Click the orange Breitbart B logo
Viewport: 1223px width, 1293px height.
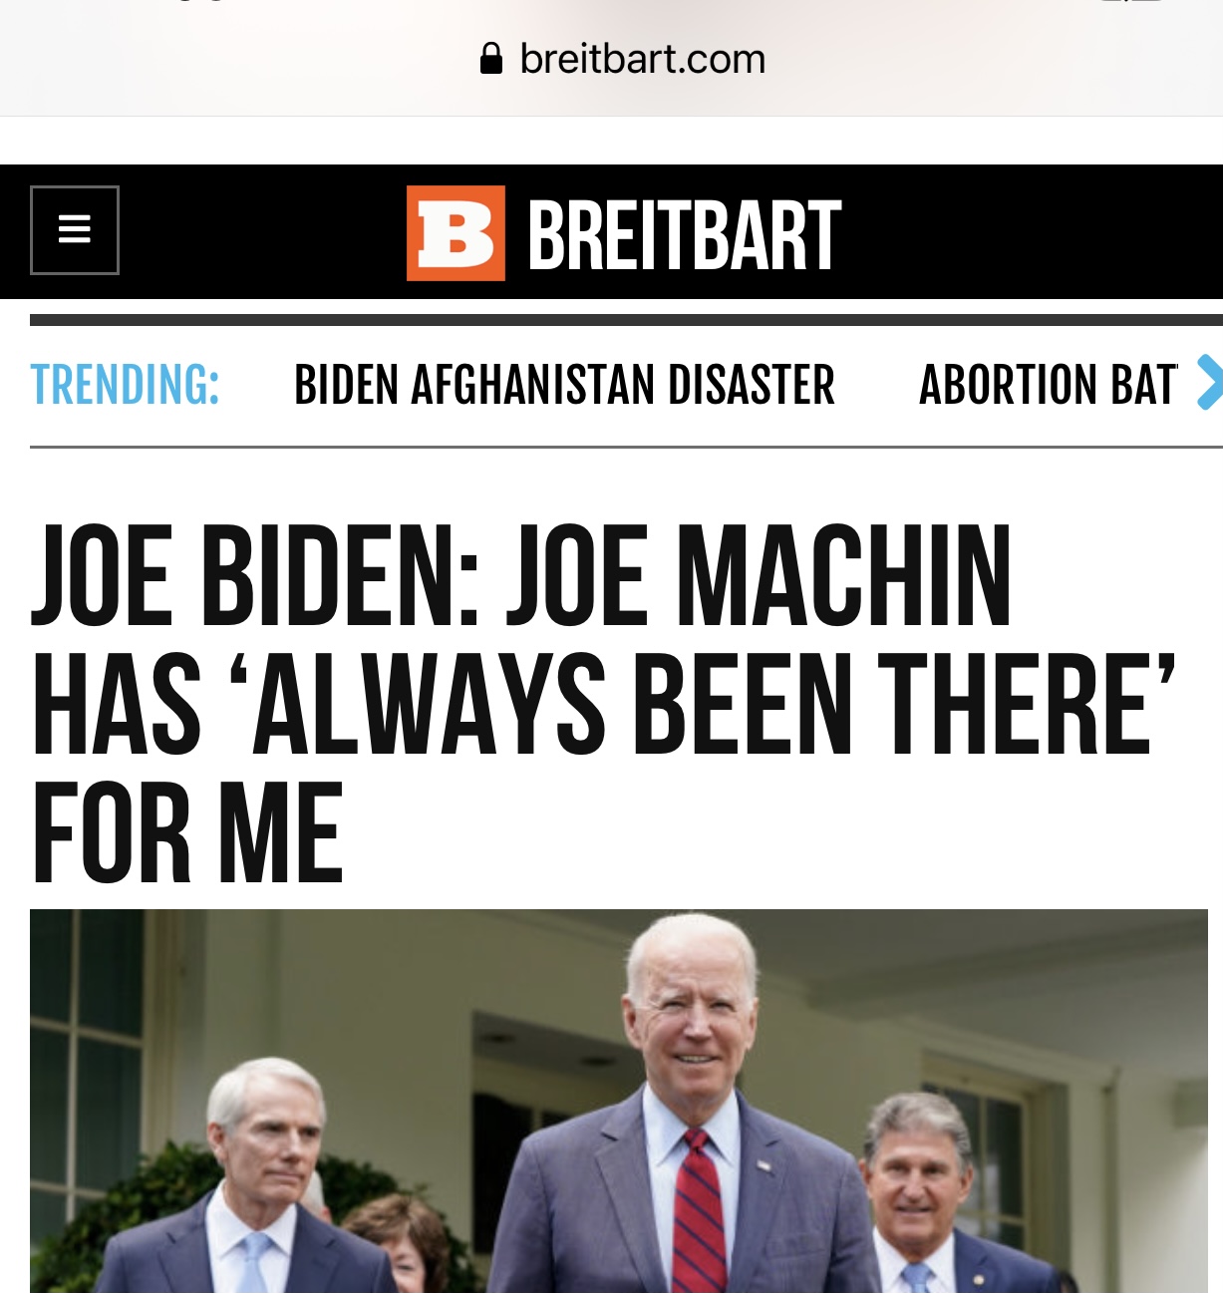pyautogui.click(x=456, y=233)
